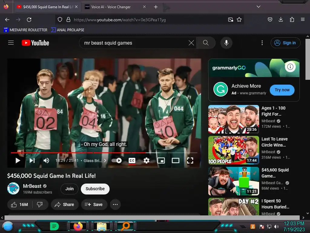The height and width of the screenshot is (233, 310).
Task: Close the Squid Game browser tab
Action: coord(76,7)
